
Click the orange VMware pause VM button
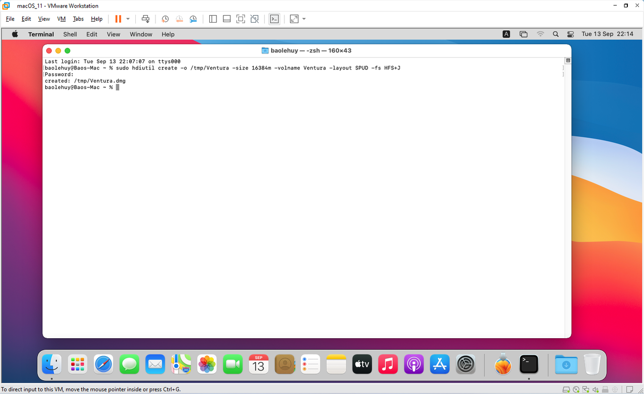click(x=118, y=19)
